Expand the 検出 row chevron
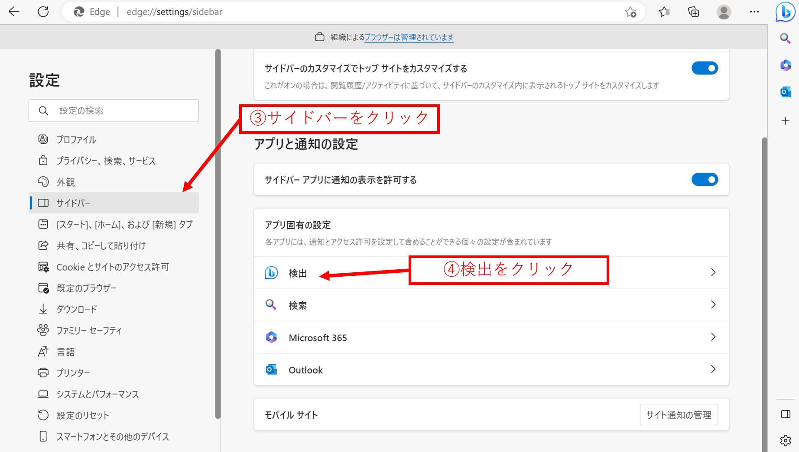Screen dimensions: 799x452 click(713, 272)
